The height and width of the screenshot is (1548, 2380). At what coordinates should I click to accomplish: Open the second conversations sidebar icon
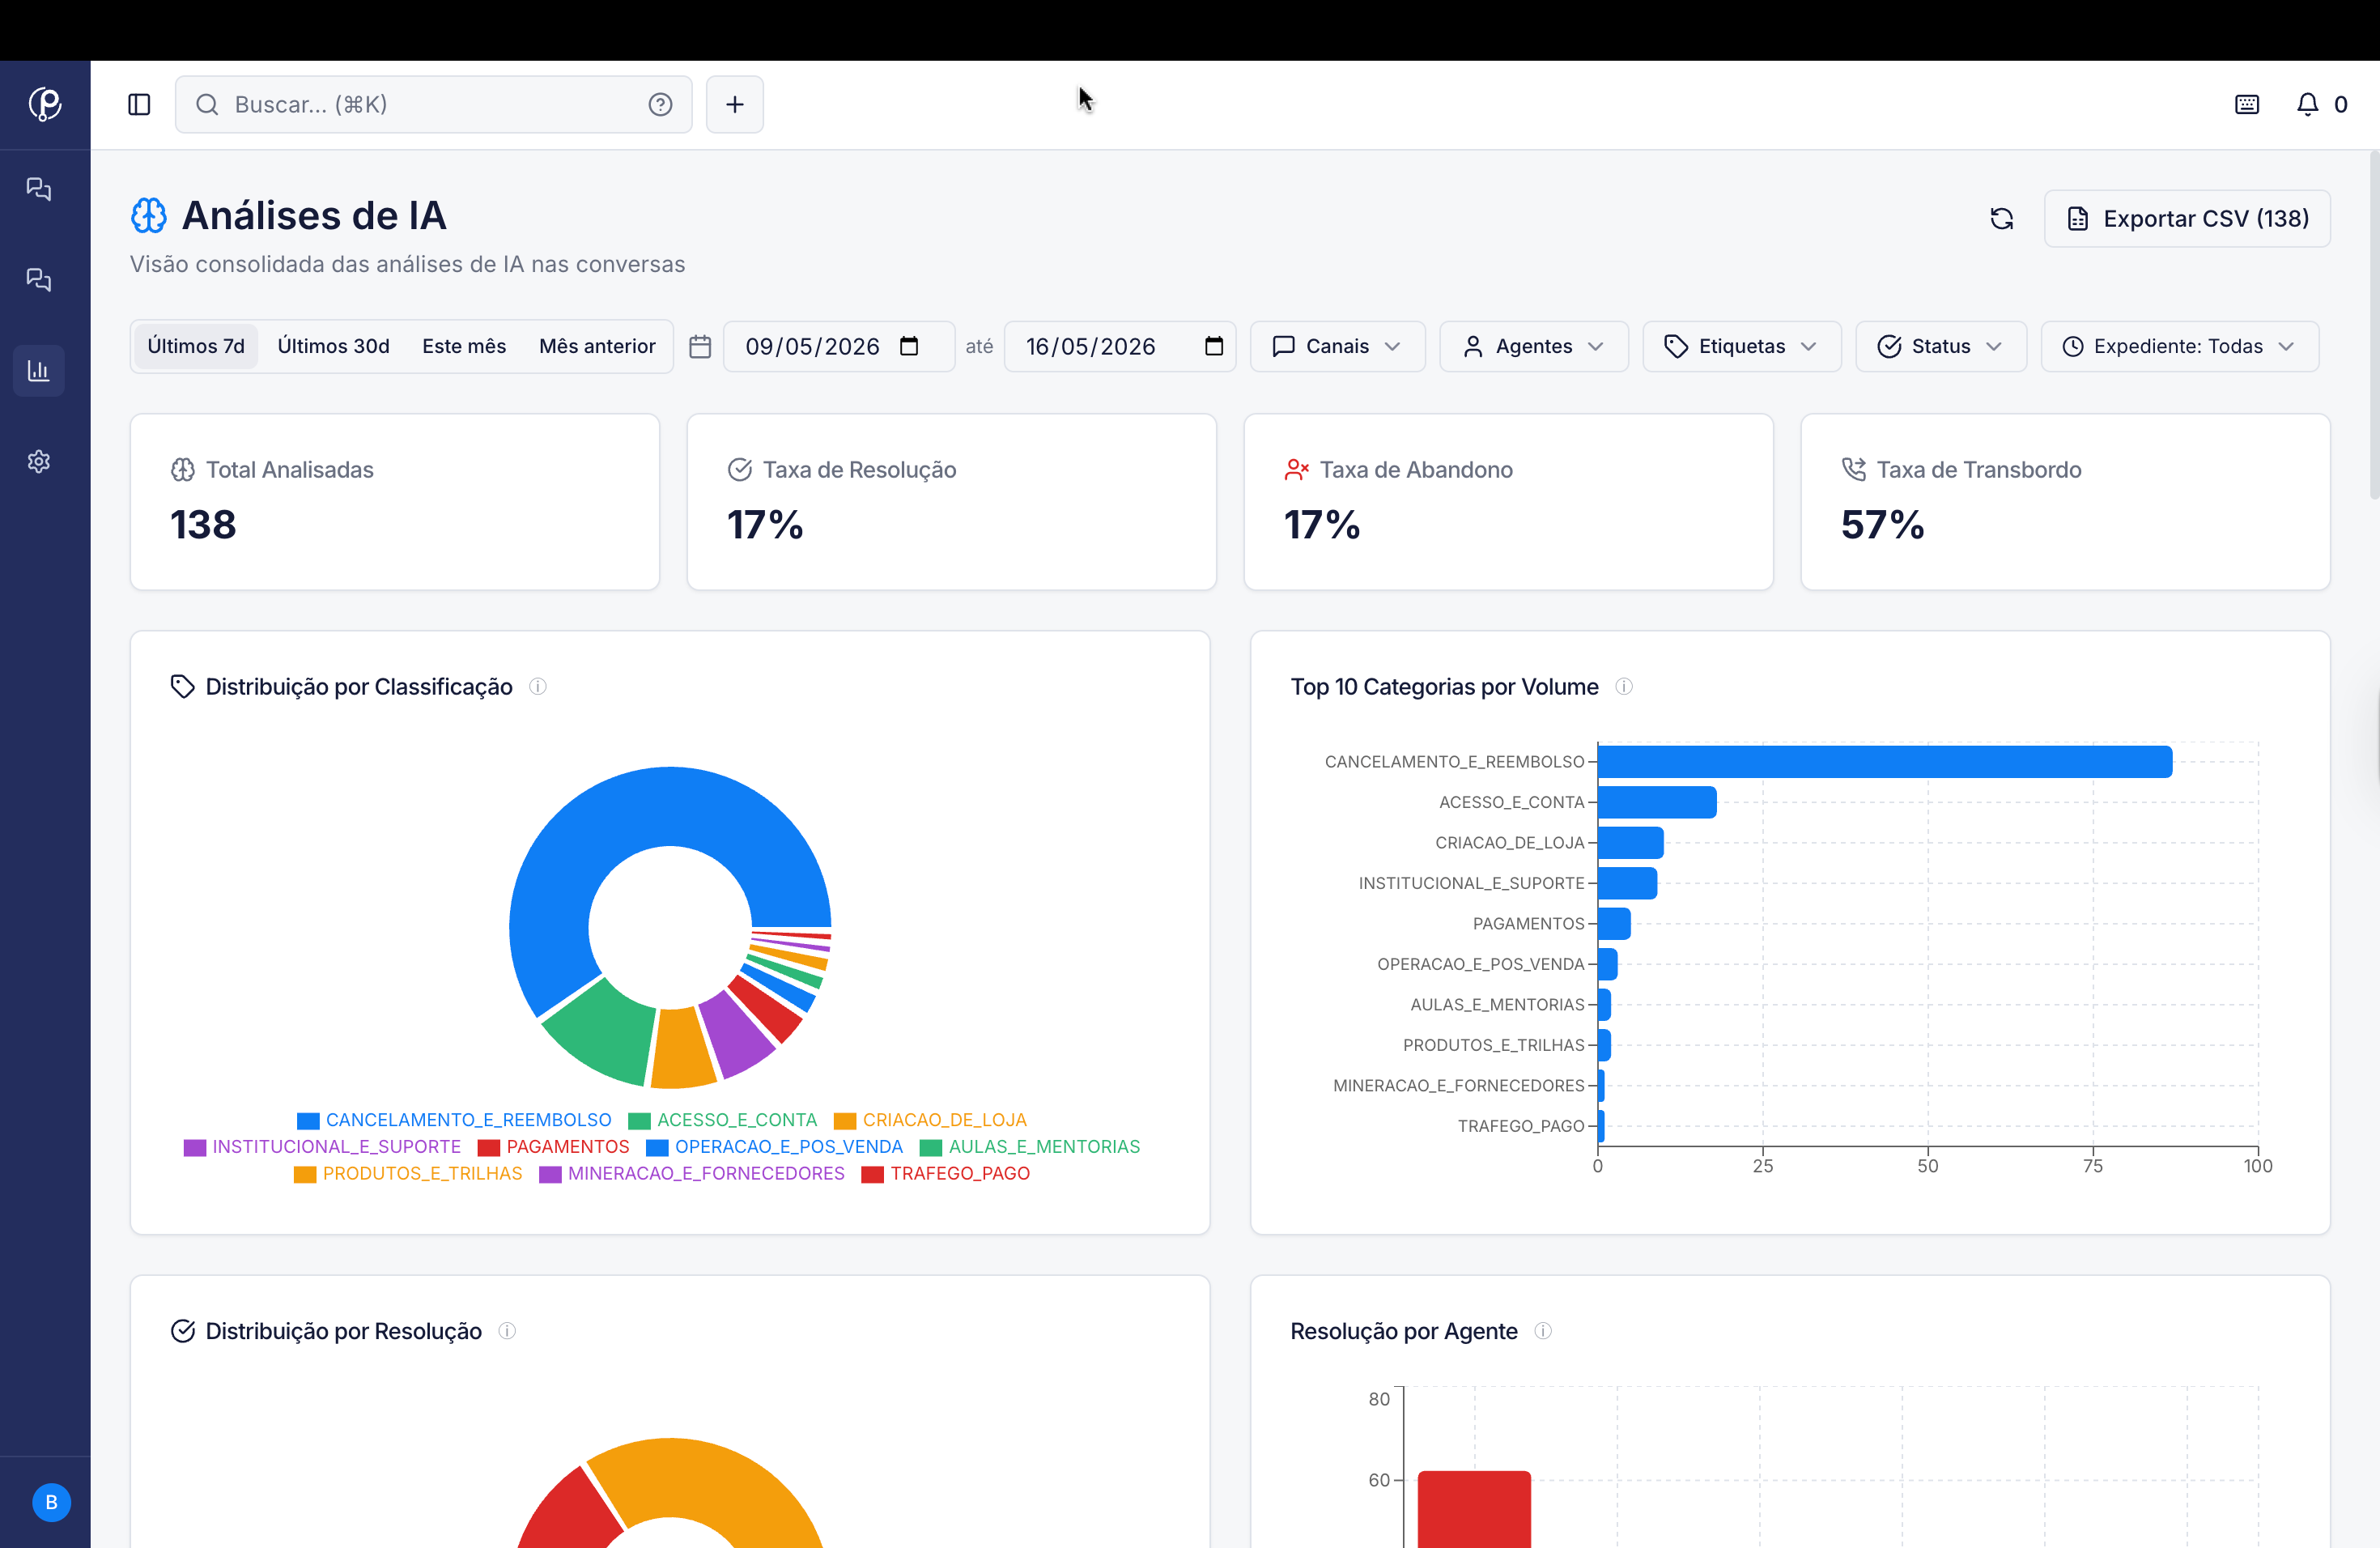39,279
